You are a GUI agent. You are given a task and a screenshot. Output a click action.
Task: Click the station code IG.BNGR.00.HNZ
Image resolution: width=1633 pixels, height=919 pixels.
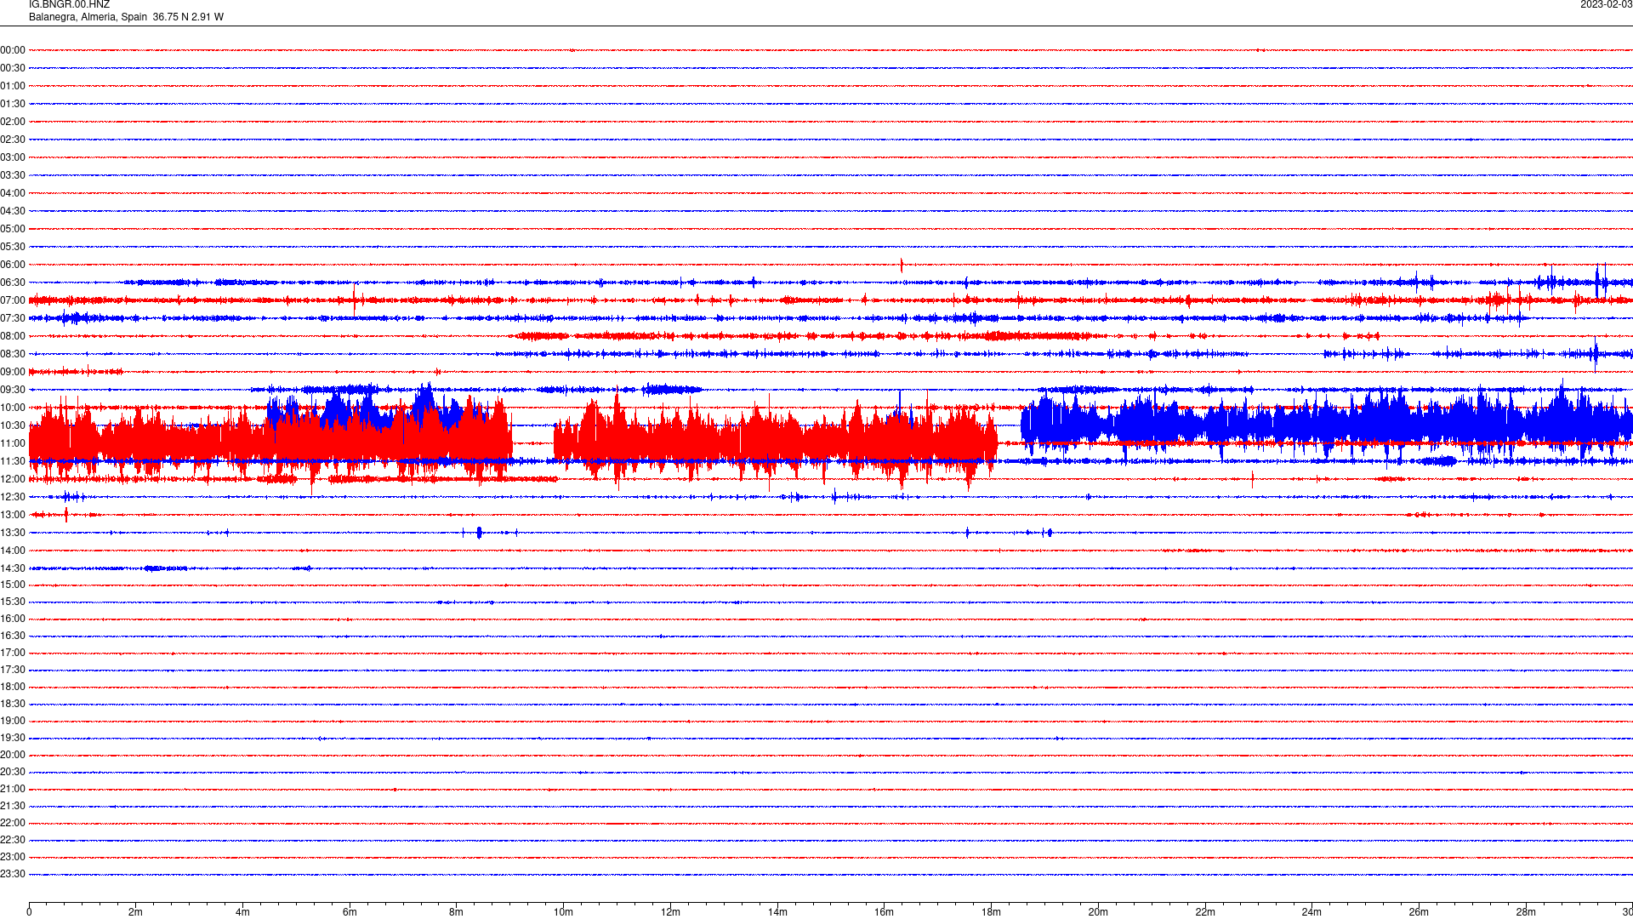coord(69,5)
